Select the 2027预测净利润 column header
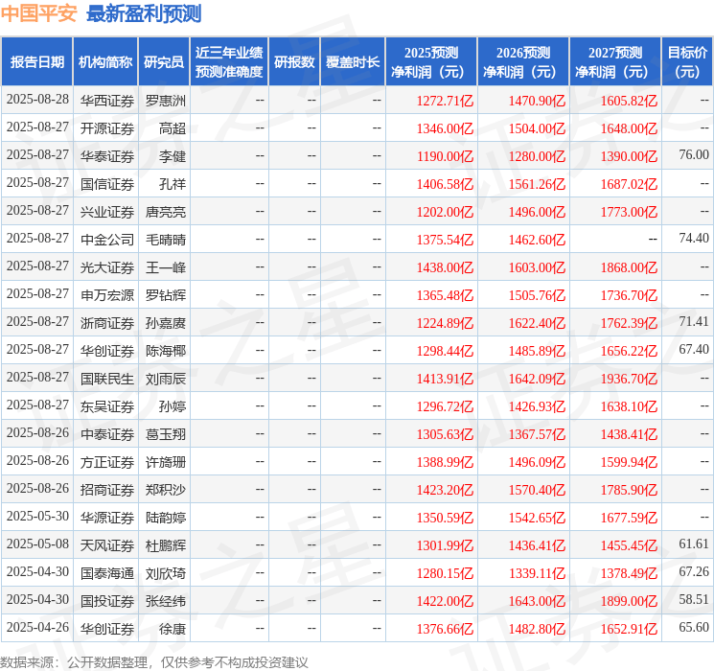 click(x=615, y=62)
